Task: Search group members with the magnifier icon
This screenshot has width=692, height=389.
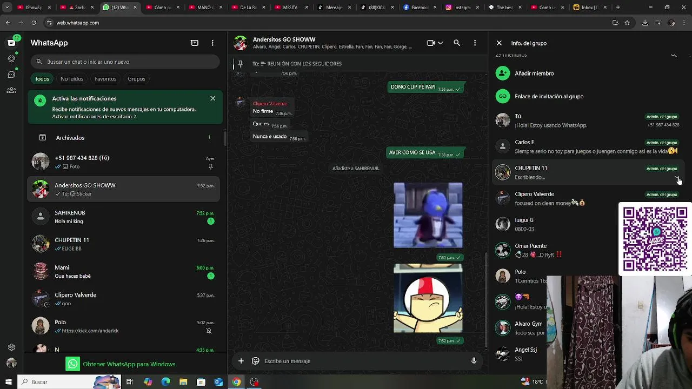Action: click(674, 55)
